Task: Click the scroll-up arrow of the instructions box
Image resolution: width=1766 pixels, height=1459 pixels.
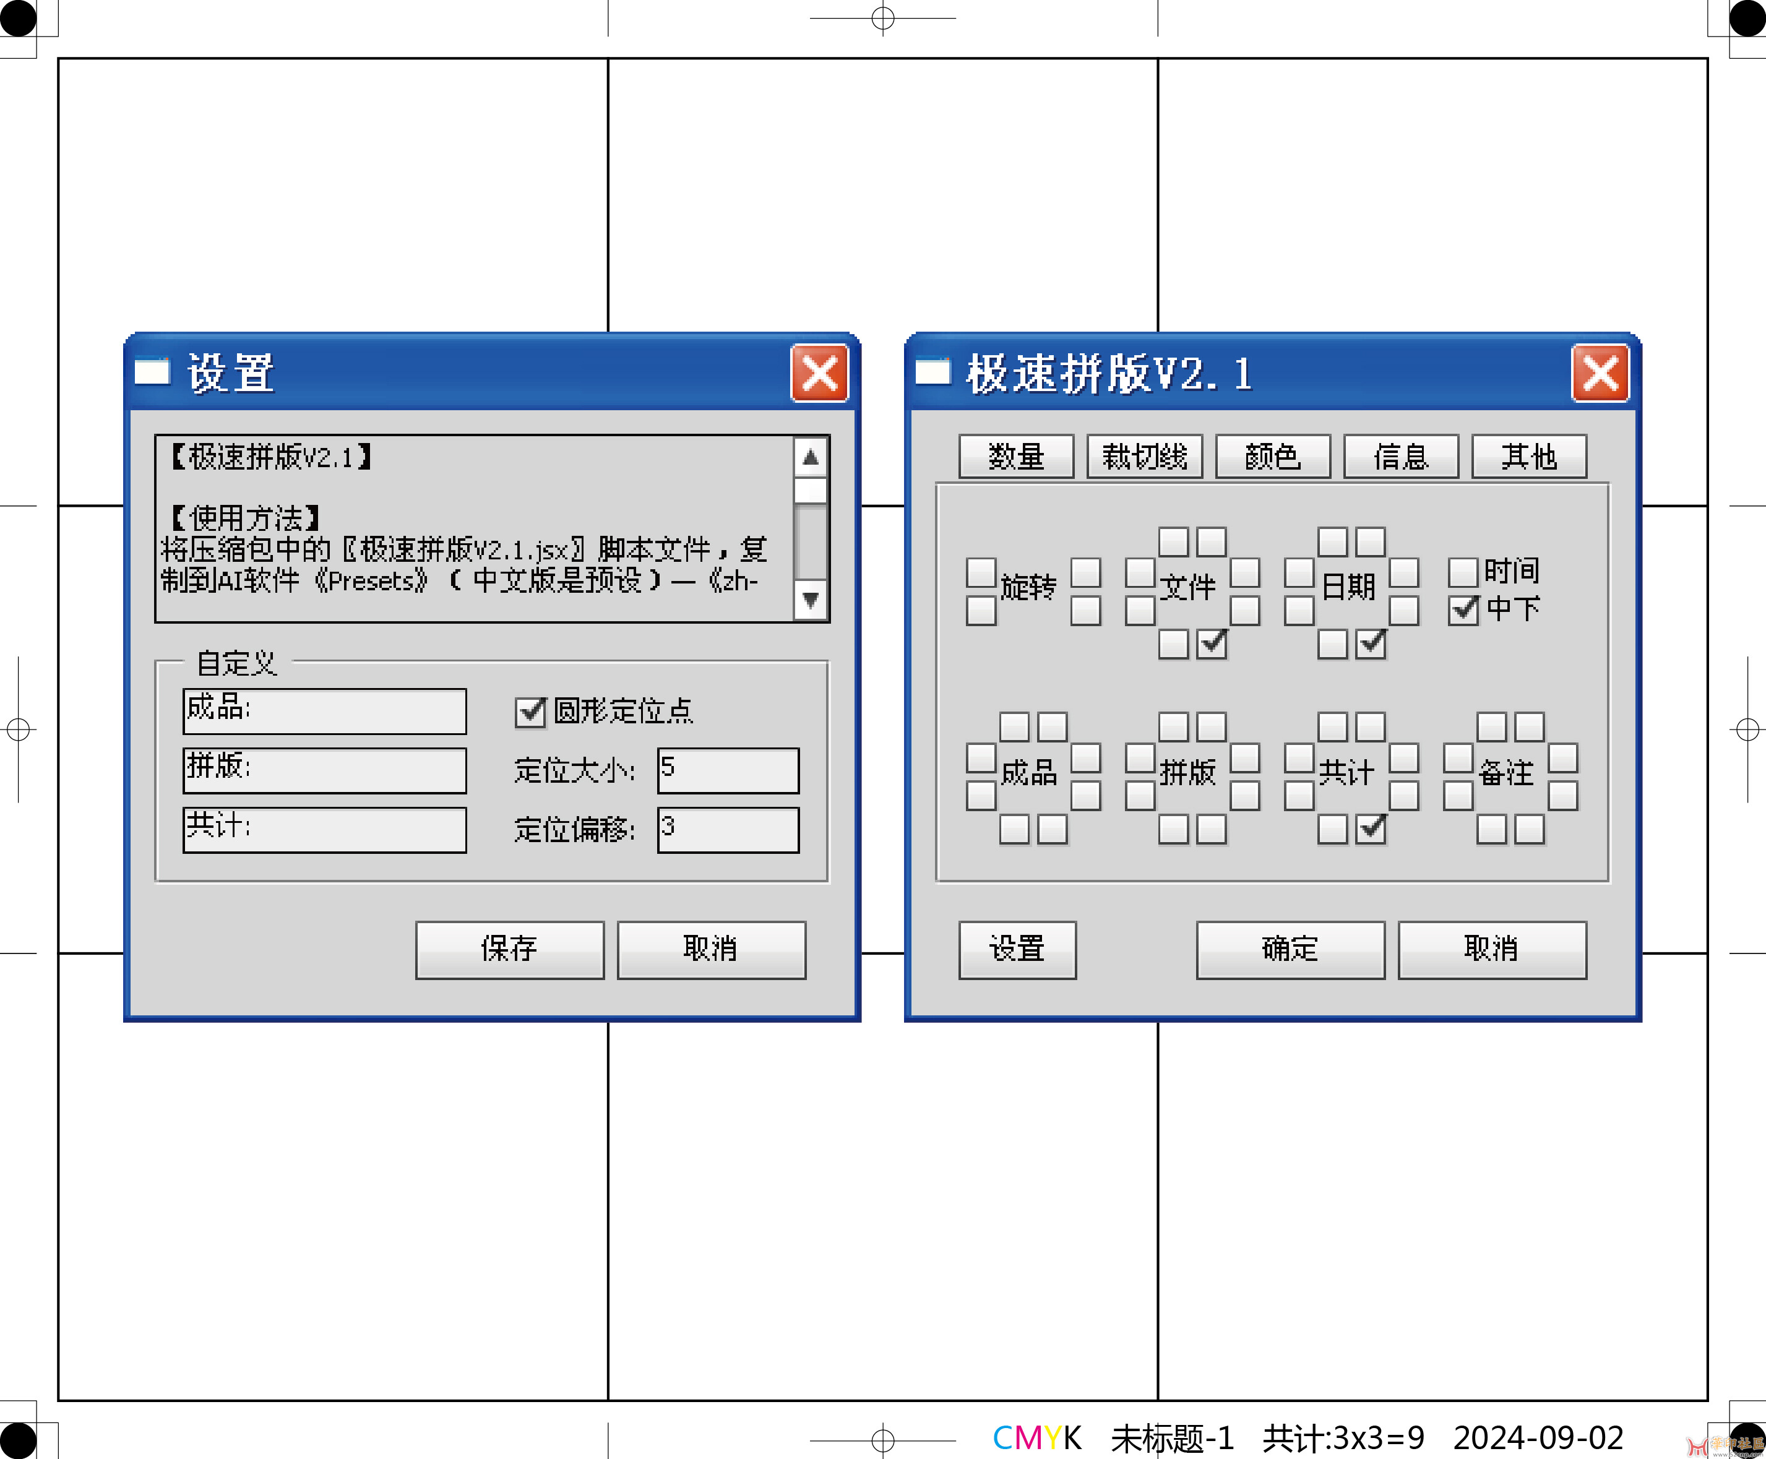Action: coord(810,457)
